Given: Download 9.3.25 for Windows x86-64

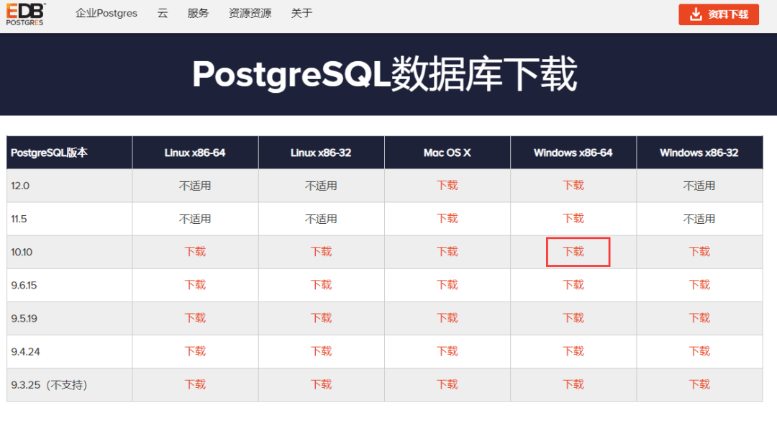Looking at the screenshot, I should 573,385.
